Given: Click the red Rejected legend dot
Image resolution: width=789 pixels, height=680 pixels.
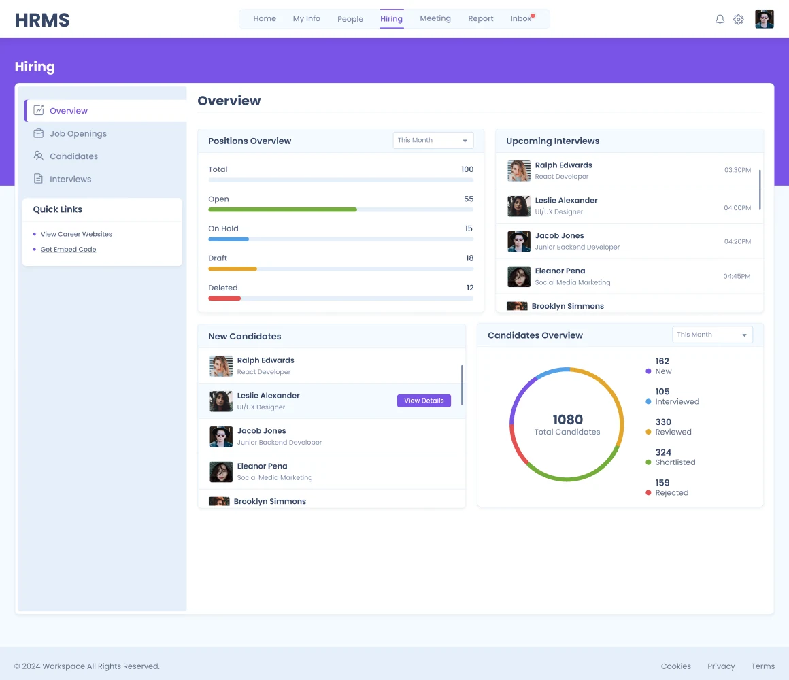Looking at the screenshot, I should pyautogui.click(x=648, y=492).
